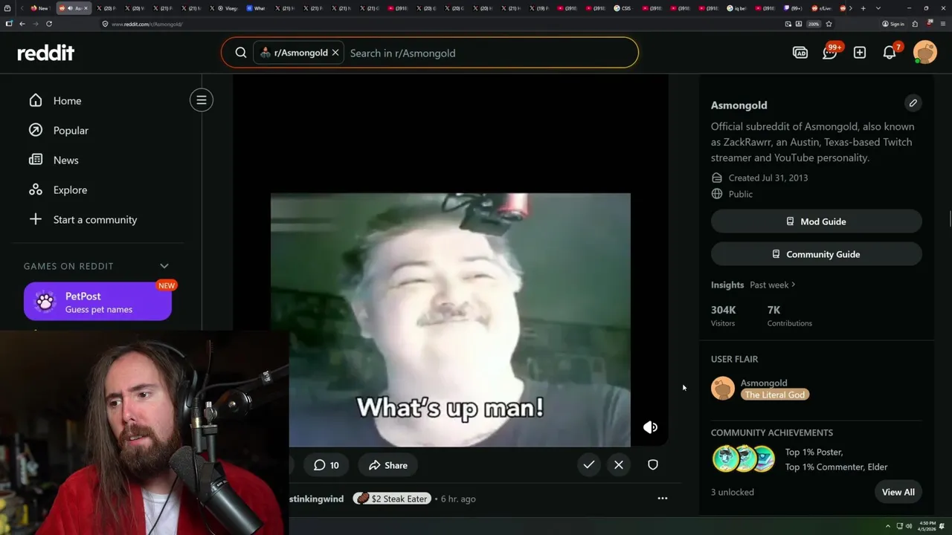Expand the browser tab list dropdown
This screenshot has height=535, width=952.
coord(878,8)
